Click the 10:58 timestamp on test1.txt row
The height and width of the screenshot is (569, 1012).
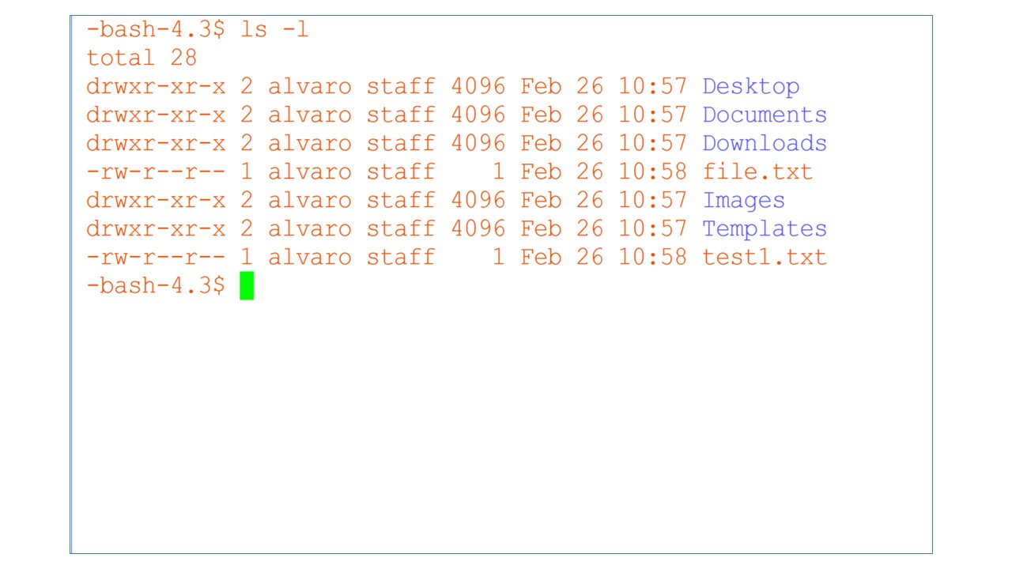click(652, 257)
